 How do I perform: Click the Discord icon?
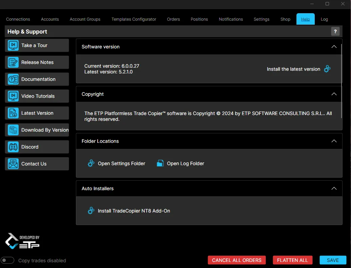pos(13,147)
